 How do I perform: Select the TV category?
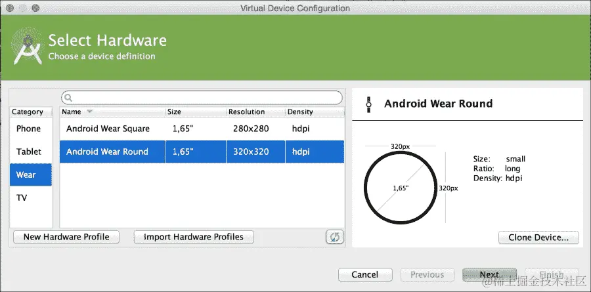(x=31, y=198)
